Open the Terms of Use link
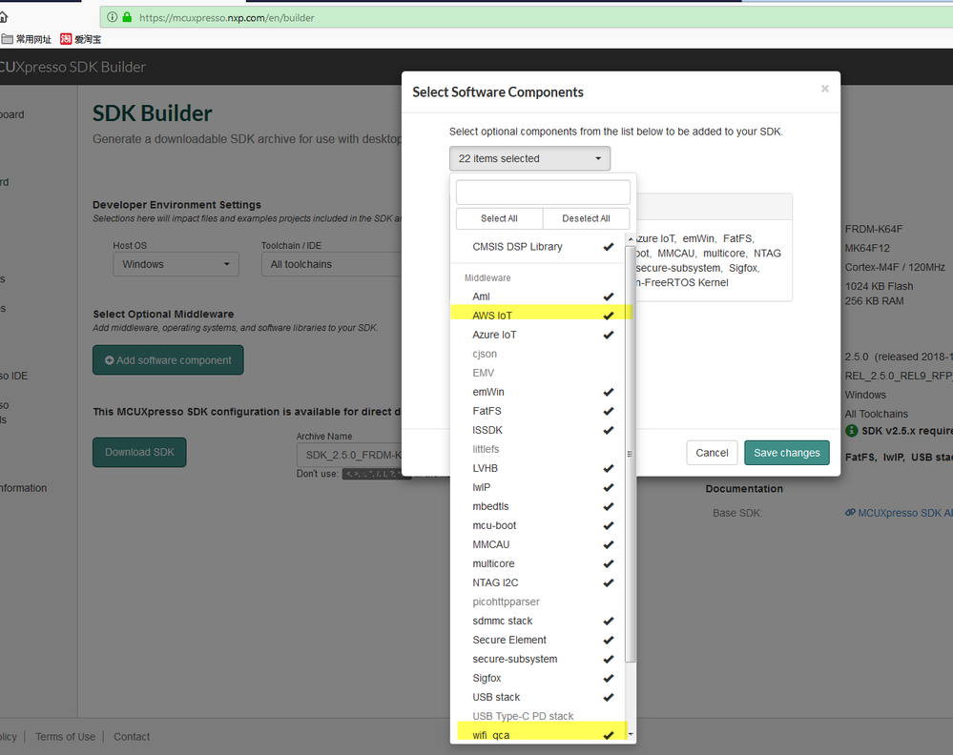This screenshot has width=953, height=755. pyautogui.click(x=65, y=737)
